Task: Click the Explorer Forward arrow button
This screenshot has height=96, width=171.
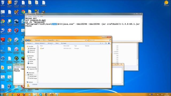Action: click(x=29, y=40)
